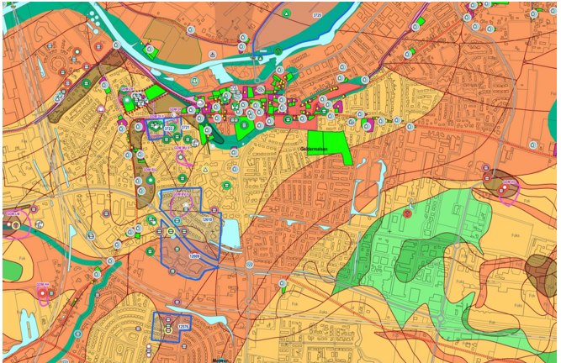Click the red warning marker in the green zone
Image resolution: width=561 pixels, height=363 pixels.
point(408,213)
